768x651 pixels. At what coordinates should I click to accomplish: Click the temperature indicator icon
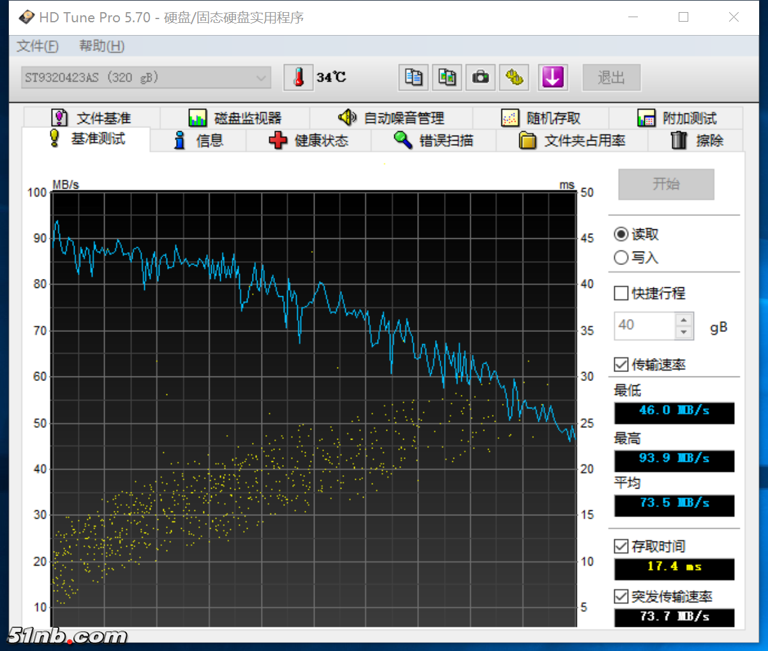click(x=299, y=77)
